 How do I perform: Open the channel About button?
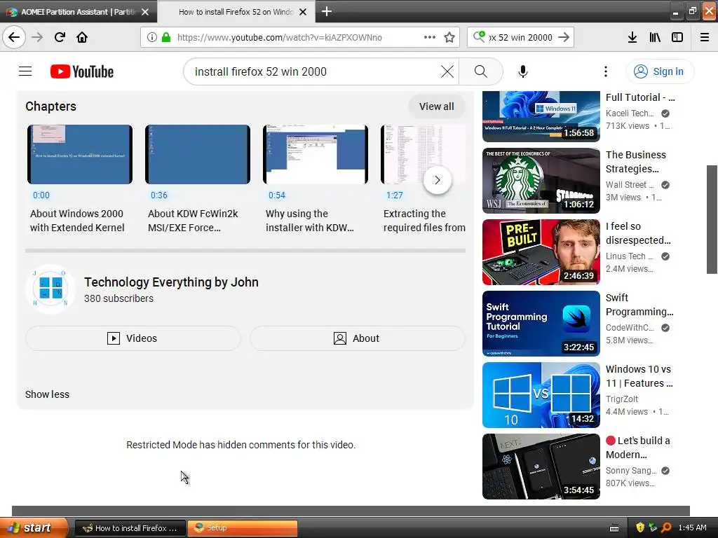click(357, 338)
